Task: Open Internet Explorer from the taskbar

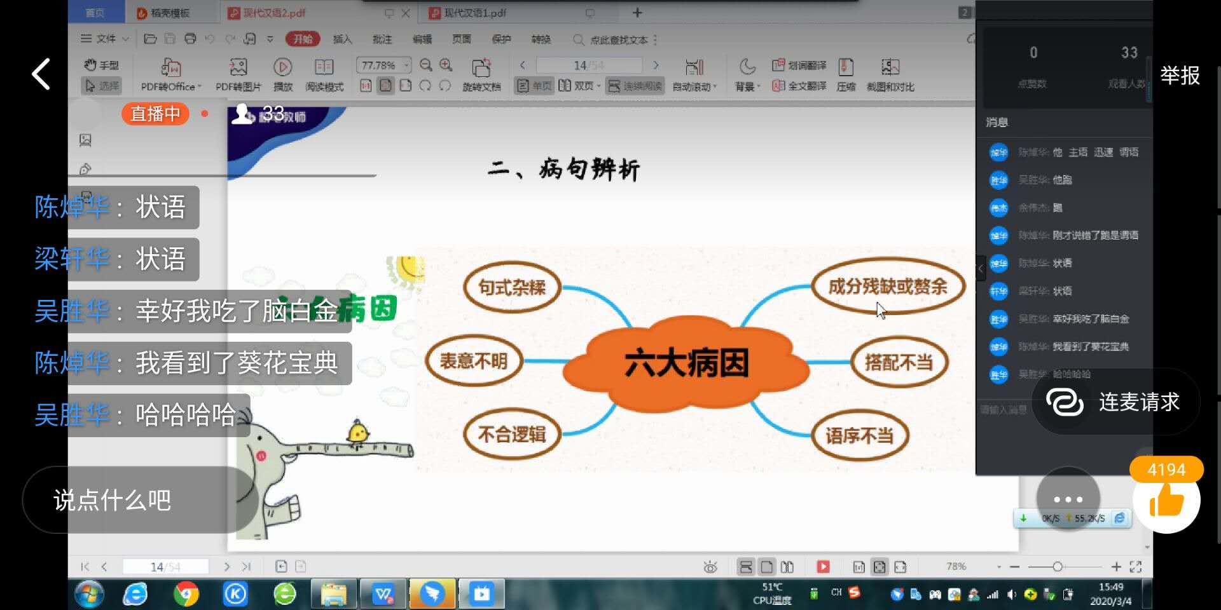Action: click(x=135, y=594)
